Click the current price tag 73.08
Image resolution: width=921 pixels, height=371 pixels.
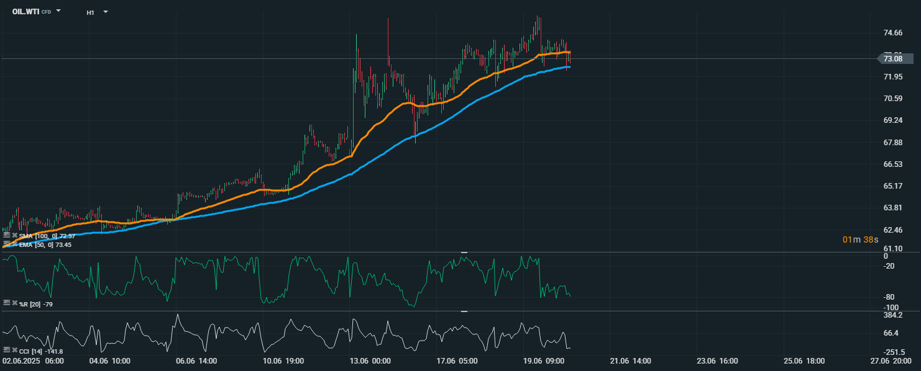(x=895, y=59)
